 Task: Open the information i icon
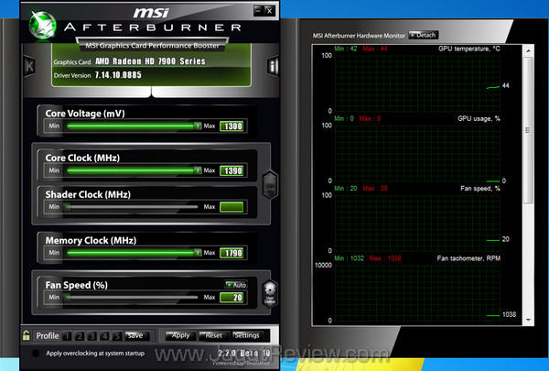(273, 66)
